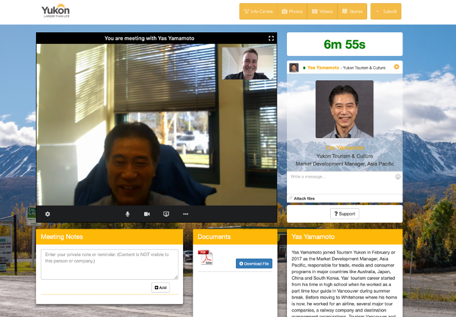Image resolution: width=456 pixels, height=317 pixels.
Task: Open more call options ellipsis
Action: tap(185, 214)
